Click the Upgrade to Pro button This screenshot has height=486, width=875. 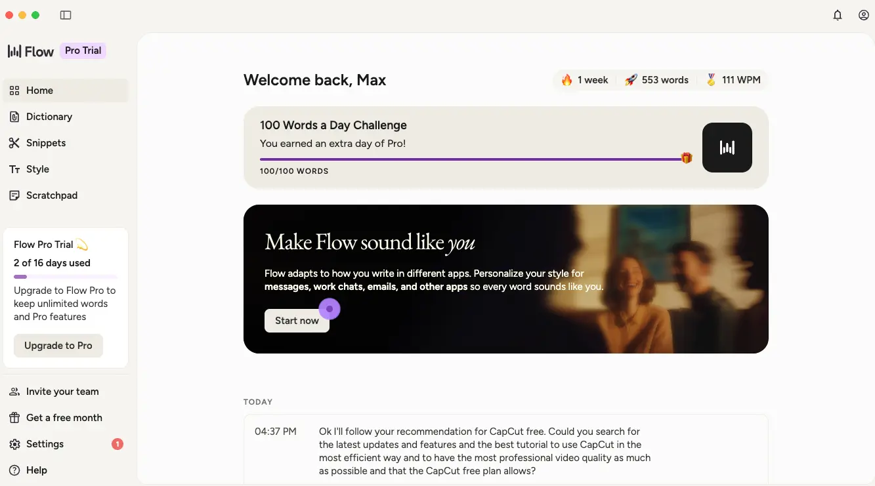coord(58,346)
